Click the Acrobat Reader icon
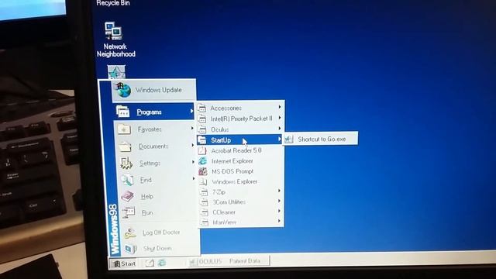Image resolution: width=496 pixels, height=279 pixels. click(202, 150)
